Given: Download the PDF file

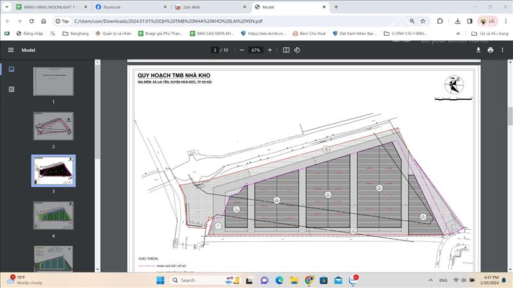Looking at the screenshot, I should click(x=478, y=50).
